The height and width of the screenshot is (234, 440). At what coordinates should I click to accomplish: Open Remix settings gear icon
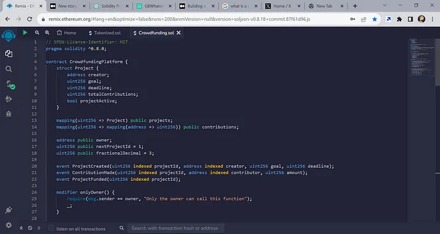(9, 225)
